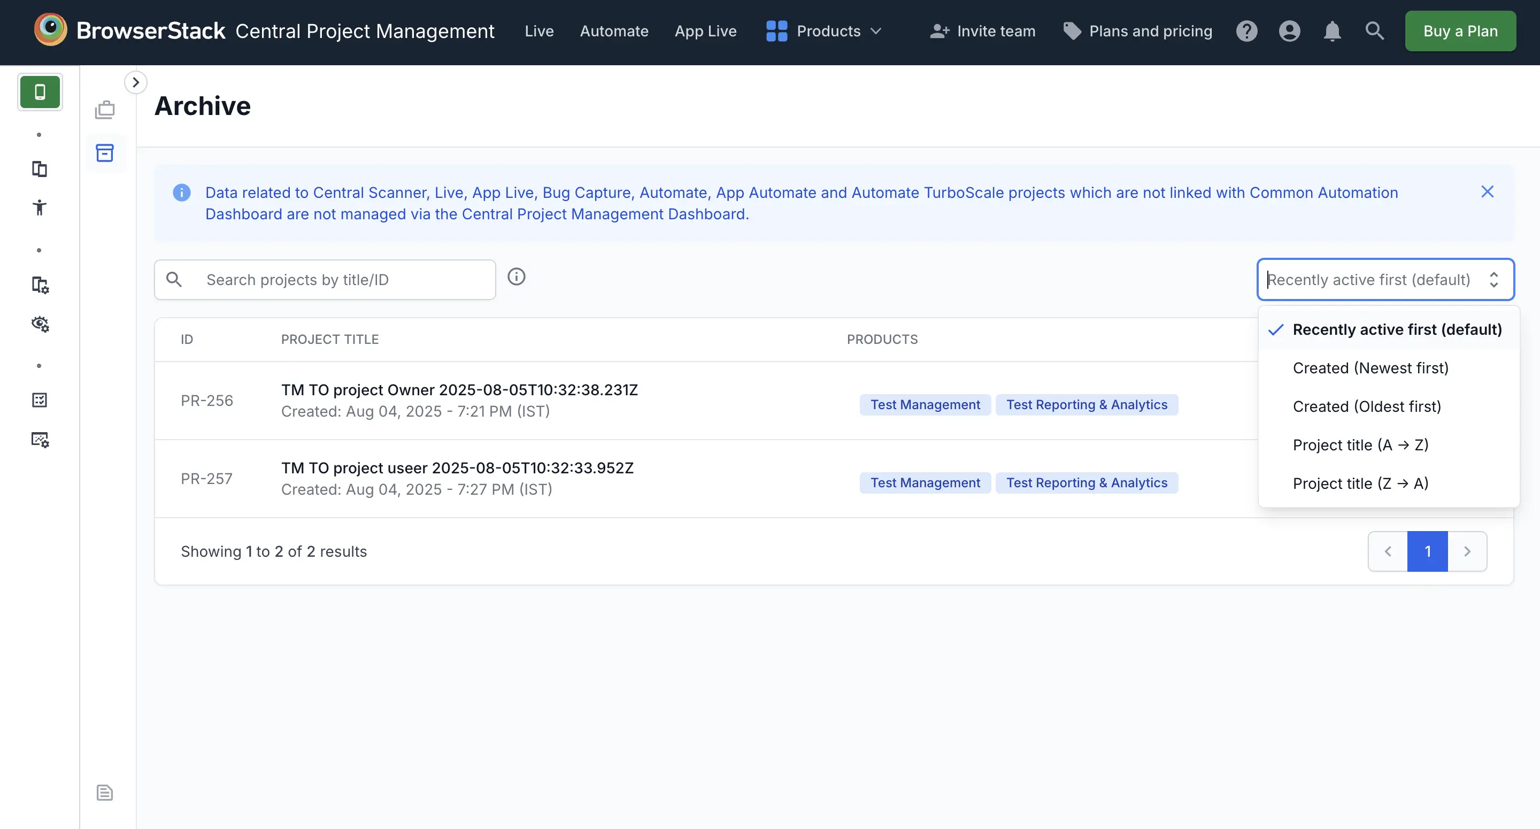Select Recently active first (default)
Screen dimensions: 1540x829
click(x=1389, y=329)
